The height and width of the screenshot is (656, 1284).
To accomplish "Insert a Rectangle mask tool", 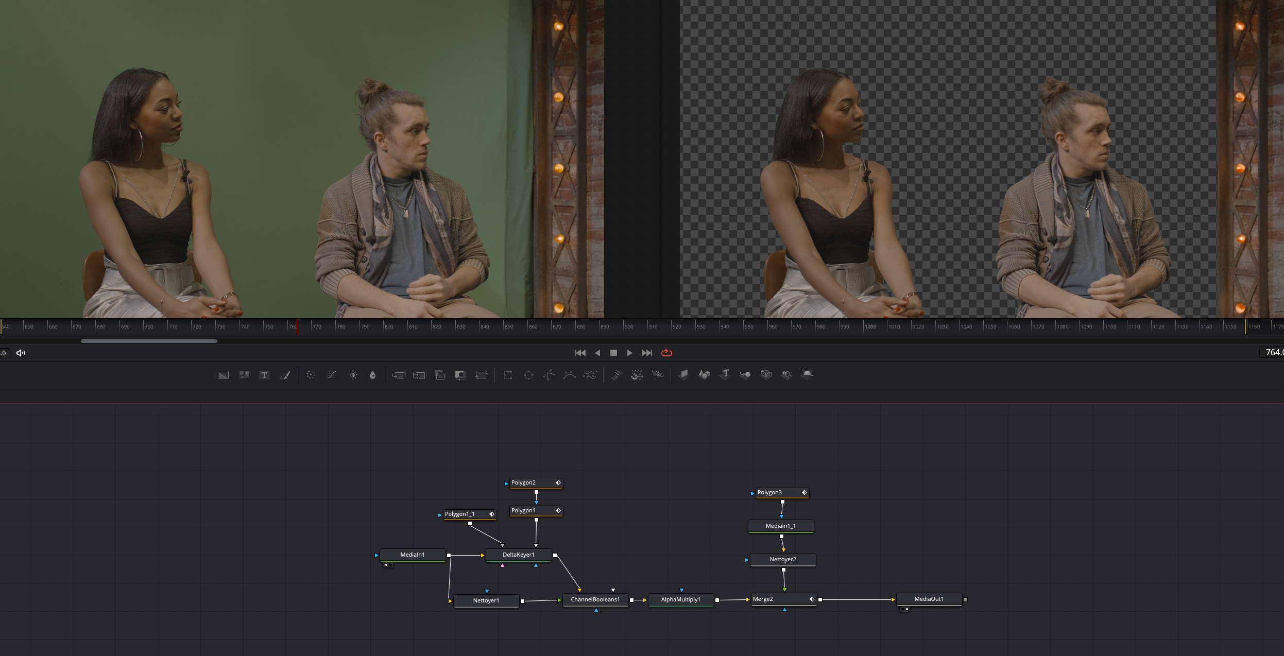I will click(508, 375).
